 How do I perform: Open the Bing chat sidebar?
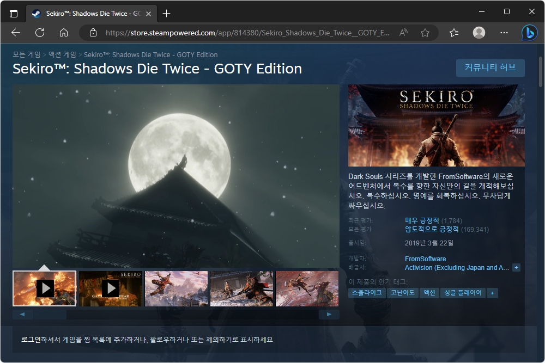(529, 33)
